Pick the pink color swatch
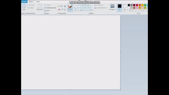This screenshot has width=169, height=95. (x=137, y=8)
